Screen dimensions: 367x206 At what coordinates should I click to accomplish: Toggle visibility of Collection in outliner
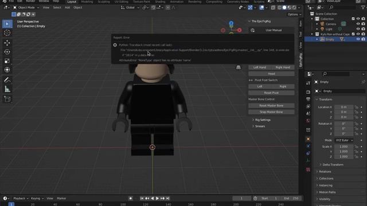click(358, 19)
